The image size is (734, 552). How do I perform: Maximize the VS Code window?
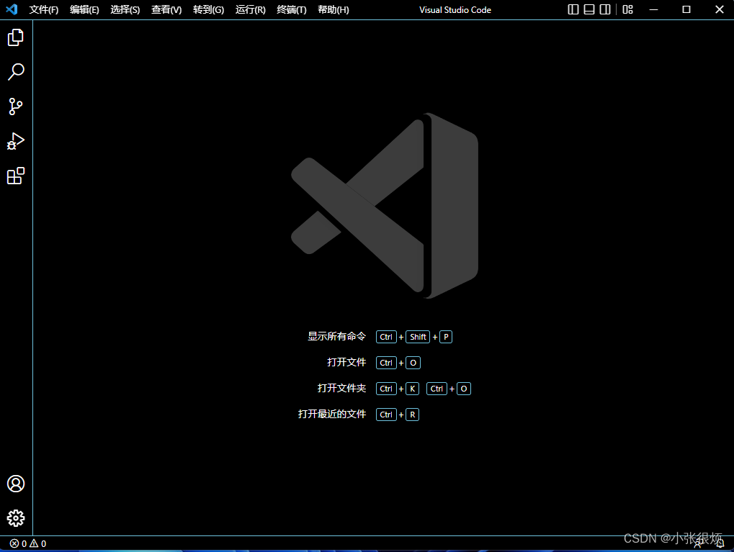686,9
